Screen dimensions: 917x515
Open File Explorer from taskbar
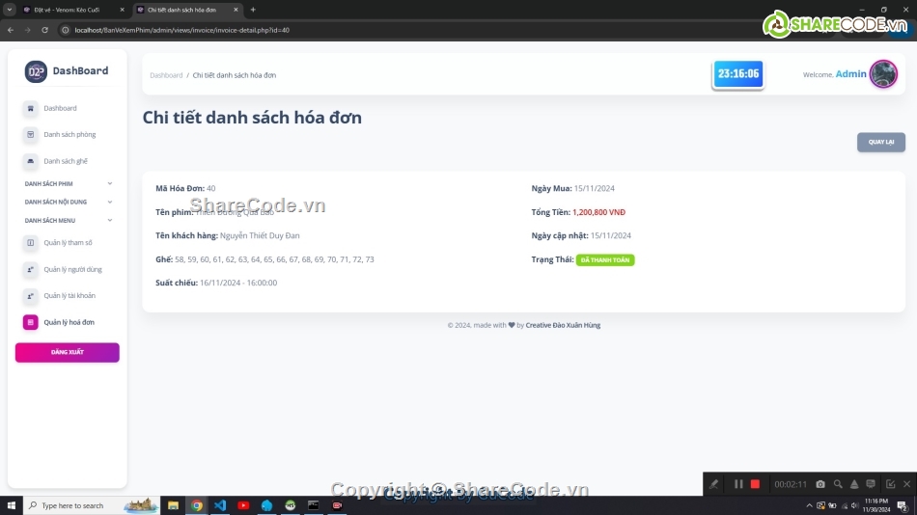pyautogui.click(x=173, y=505)
